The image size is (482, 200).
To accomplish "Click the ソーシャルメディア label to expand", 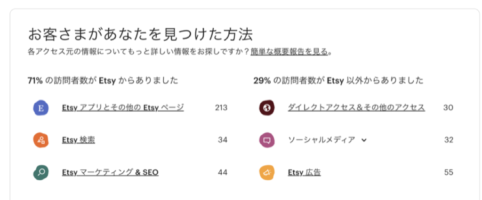I will coord(321,140).
